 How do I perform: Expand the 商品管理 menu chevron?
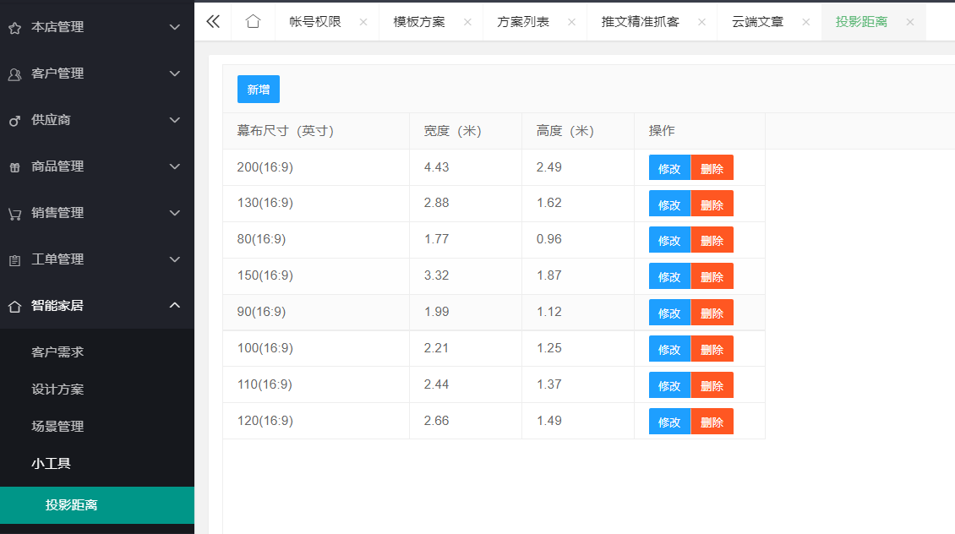coord(175,166)
